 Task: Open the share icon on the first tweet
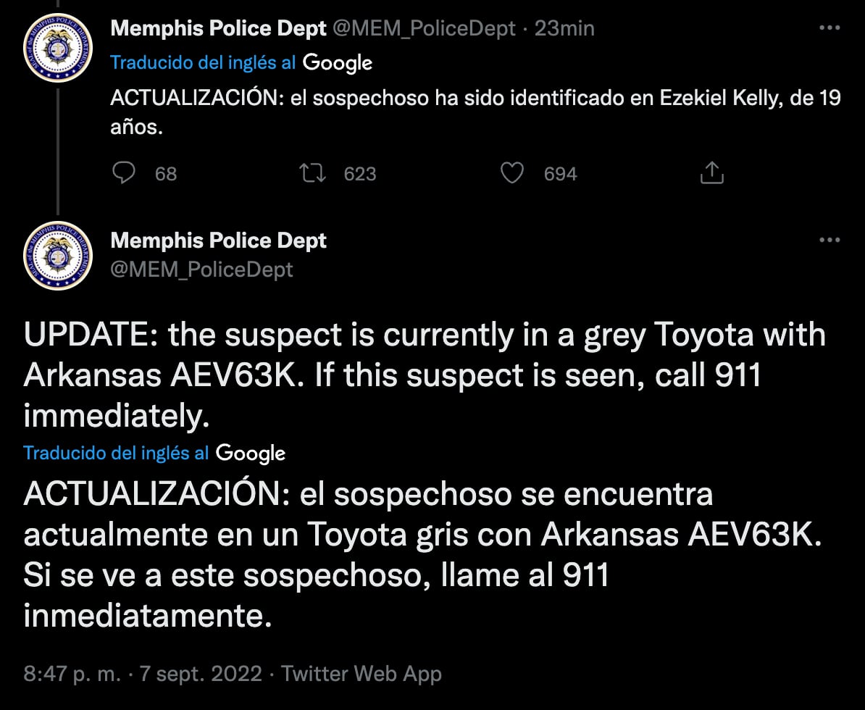tap(712, 173)
